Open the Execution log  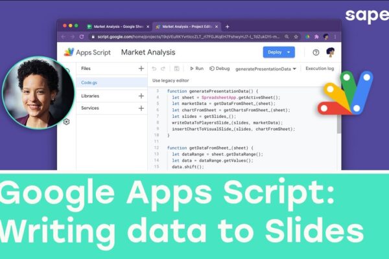click(x=320, y=69)
